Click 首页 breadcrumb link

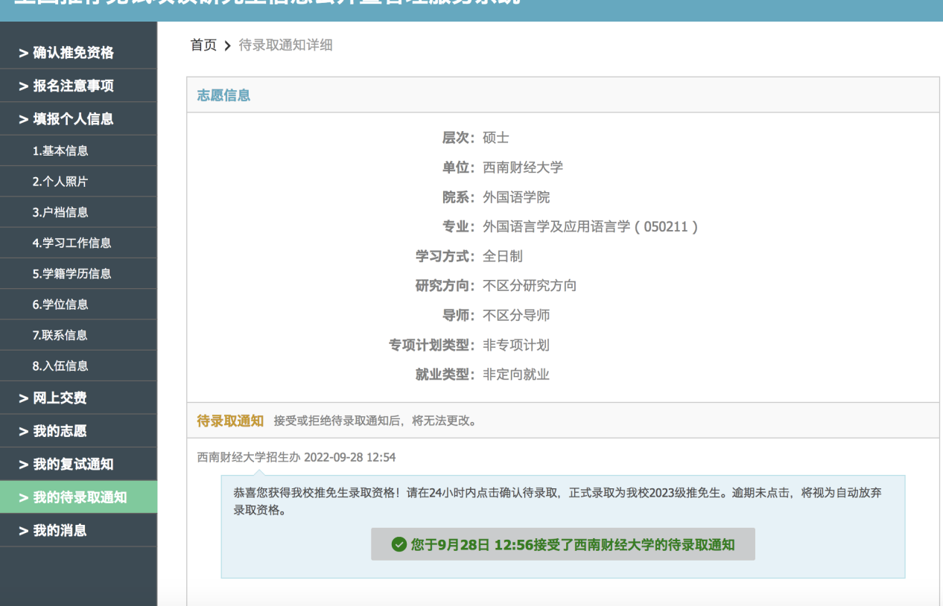click(x=203, y=45)
